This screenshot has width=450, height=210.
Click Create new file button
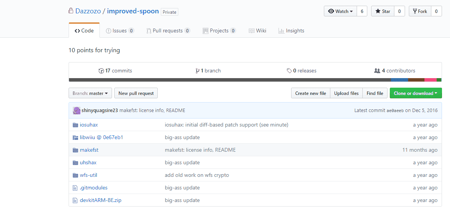311,93
